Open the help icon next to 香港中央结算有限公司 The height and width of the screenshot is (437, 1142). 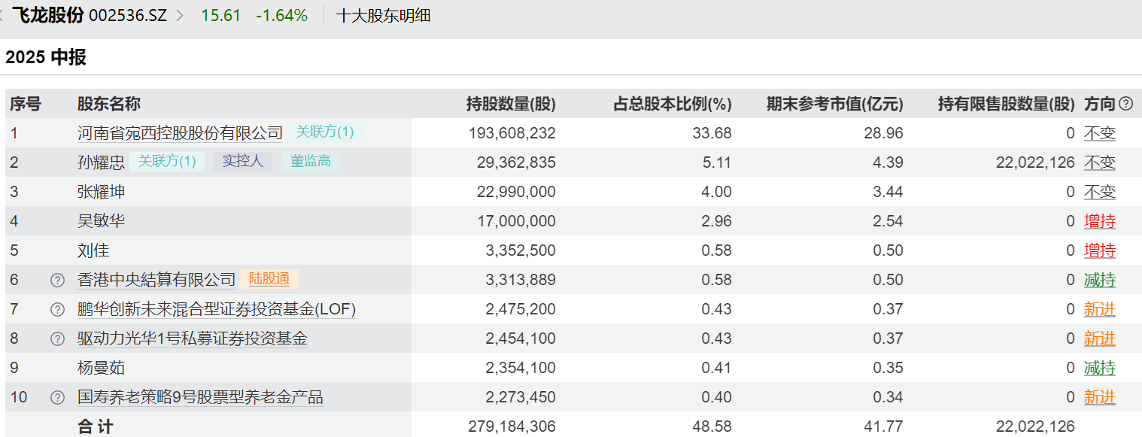pyautogui.click(x=57, y=279)
